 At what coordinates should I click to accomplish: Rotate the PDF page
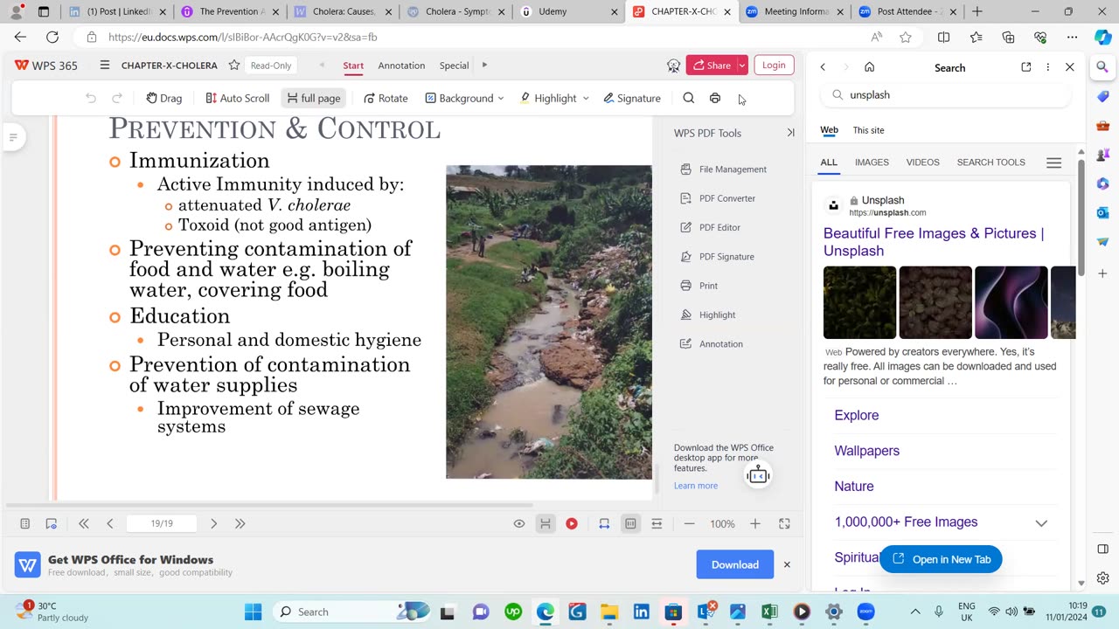tap(386, 98)
